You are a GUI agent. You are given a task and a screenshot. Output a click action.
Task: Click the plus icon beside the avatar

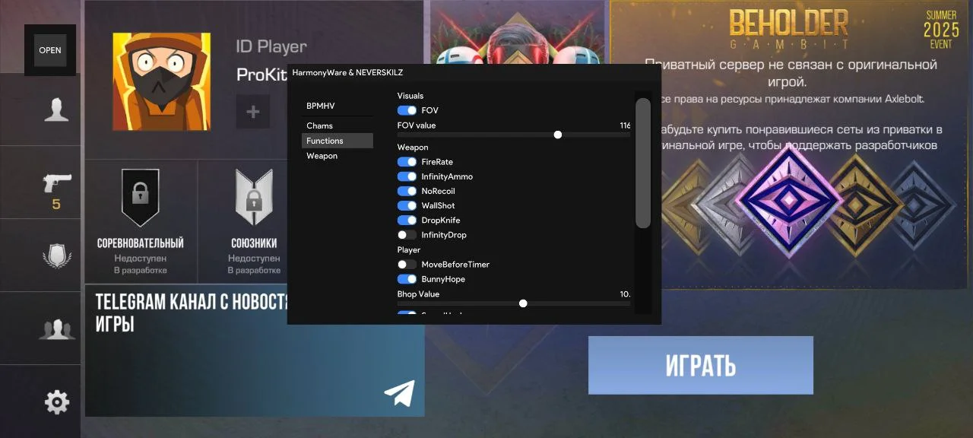[x=253, y=112]
